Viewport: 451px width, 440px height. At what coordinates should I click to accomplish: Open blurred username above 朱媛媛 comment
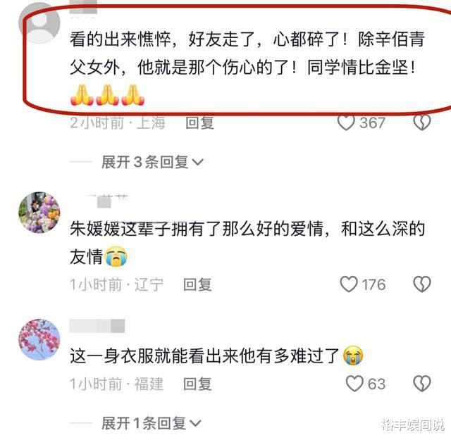click(107, 201)
